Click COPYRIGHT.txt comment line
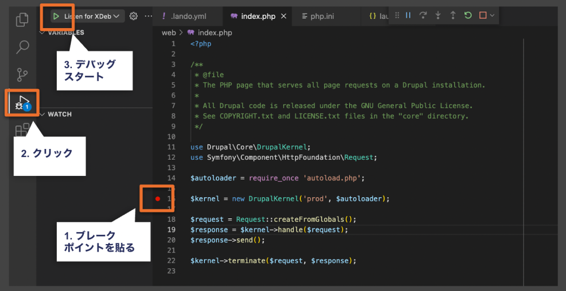Viewport: 566px width, 291px height. pos(332,116)
